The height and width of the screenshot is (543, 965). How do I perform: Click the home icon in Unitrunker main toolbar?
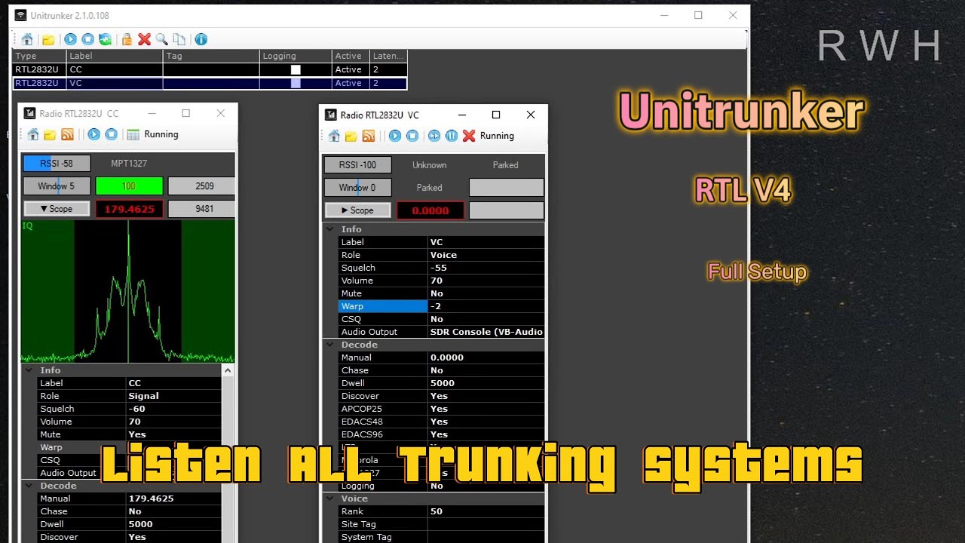(x=27, y=39)
